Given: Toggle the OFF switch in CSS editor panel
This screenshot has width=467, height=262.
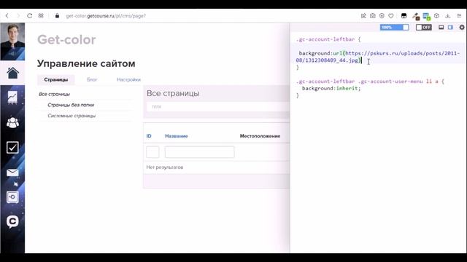Looking at the screenshot, I should click(424, 28).
